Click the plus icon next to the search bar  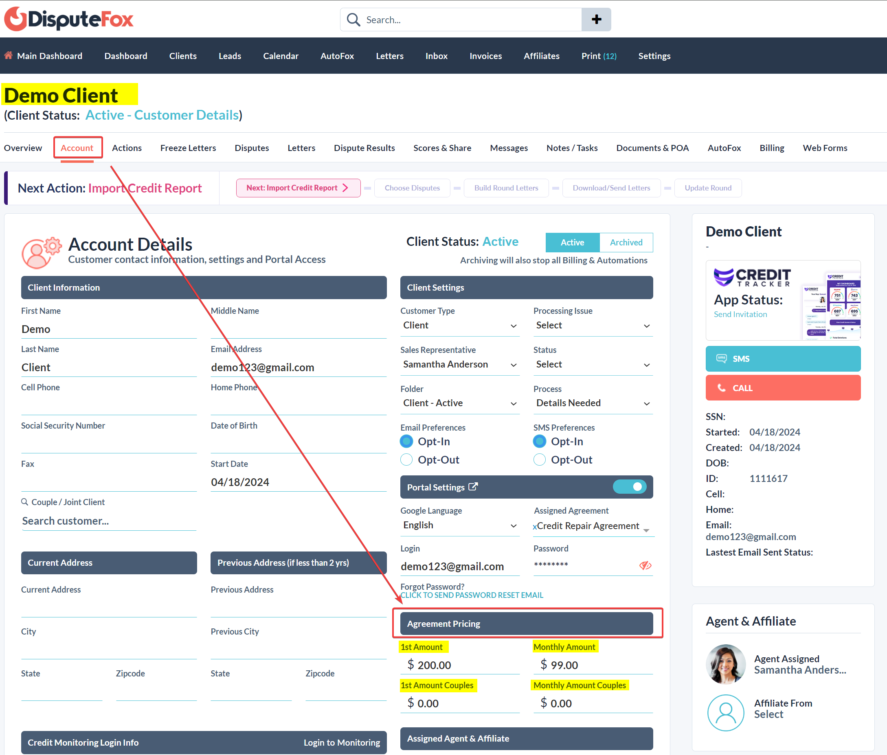point(596,19)
